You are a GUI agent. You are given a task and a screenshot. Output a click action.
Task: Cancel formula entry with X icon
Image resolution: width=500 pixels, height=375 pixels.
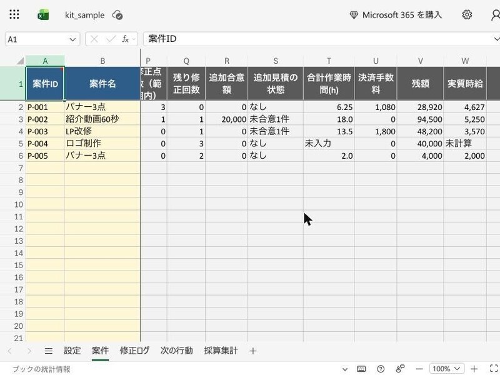click(x=94, y=39)
